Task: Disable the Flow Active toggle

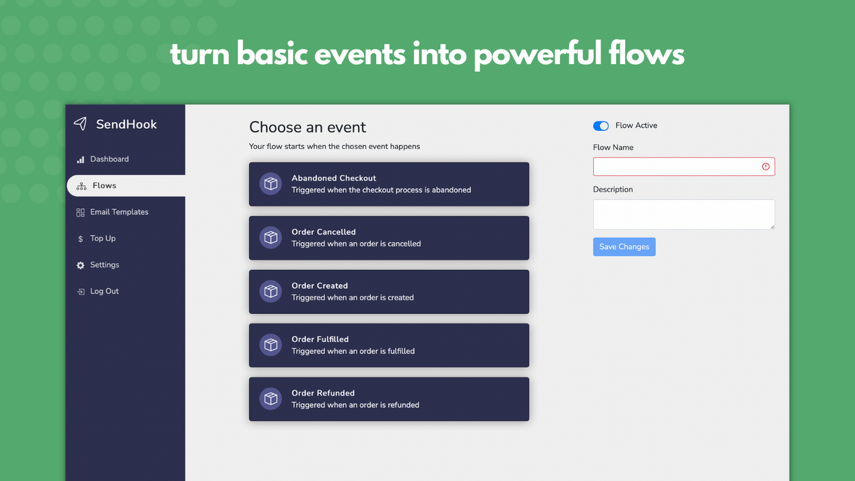Action: (601, 126)
